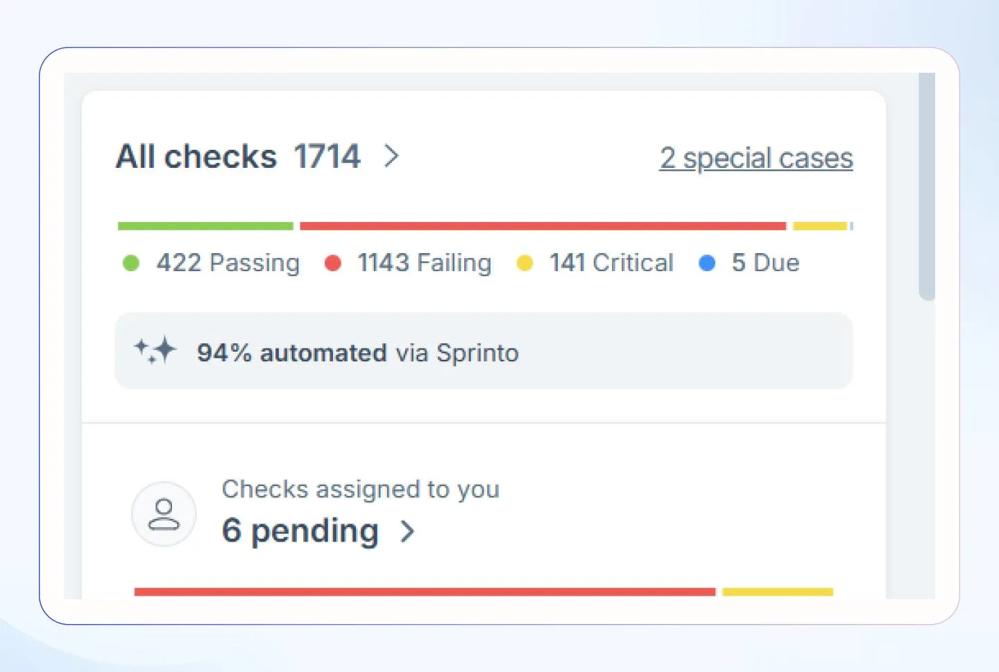Select the 5 Due legend label
This screenshot has height=672, width=999.
coord(765,264)
